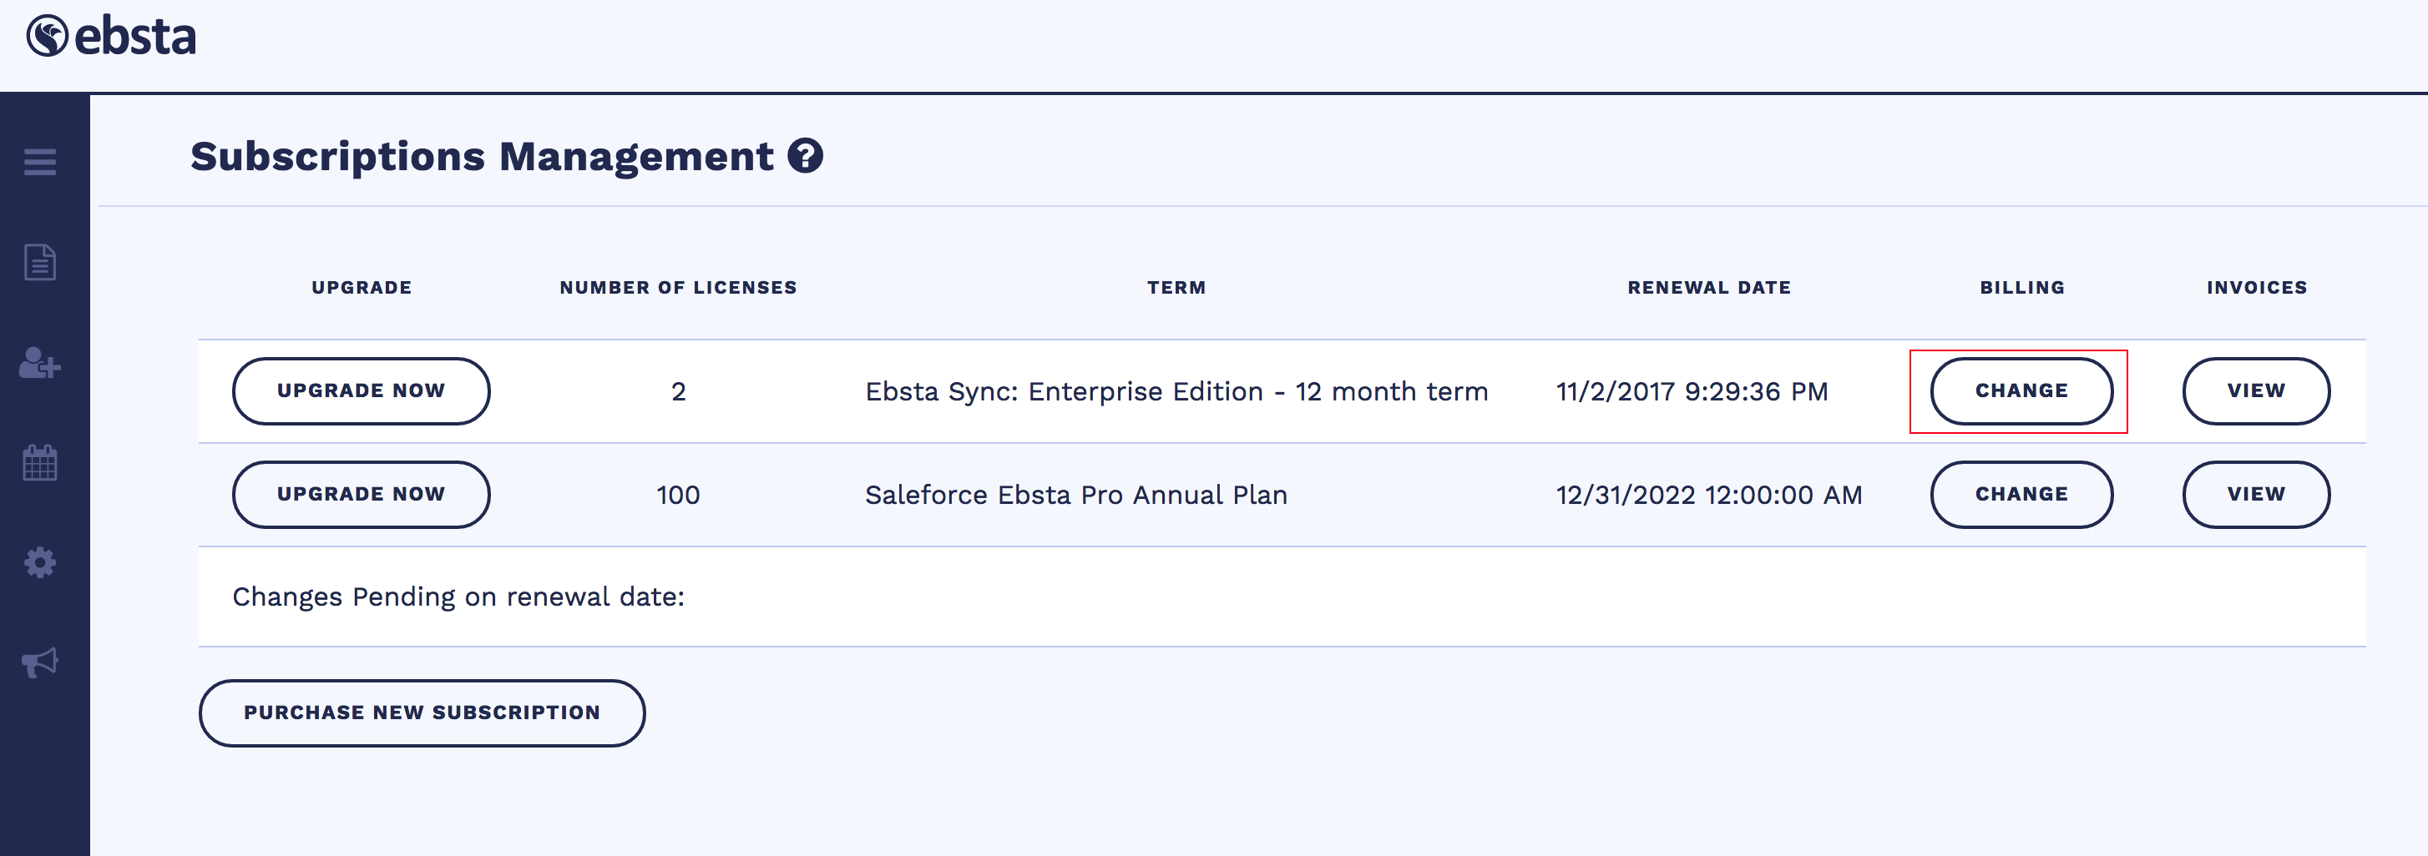View invoices for Ebsta Pro Annual Plan
Screen dimensions: 2428x856
[2255, 495]
